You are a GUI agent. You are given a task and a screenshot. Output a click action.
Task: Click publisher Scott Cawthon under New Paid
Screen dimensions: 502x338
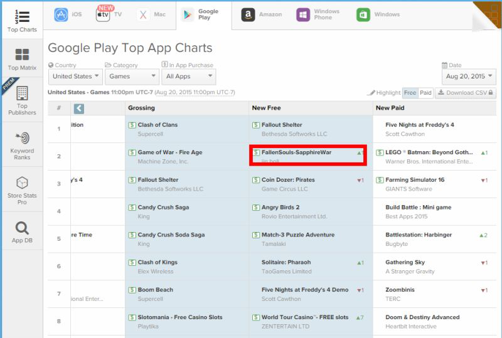[x=405, y=134]
